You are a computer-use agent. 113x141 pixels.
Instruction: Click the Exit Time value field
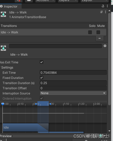pos(73,72)
